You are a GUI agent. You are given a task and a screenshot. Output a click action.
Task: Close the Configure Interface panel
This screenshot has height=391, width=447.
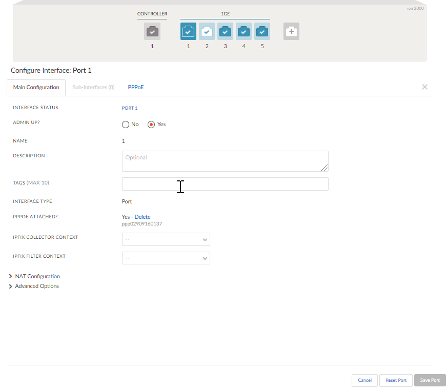coord(425,87)
